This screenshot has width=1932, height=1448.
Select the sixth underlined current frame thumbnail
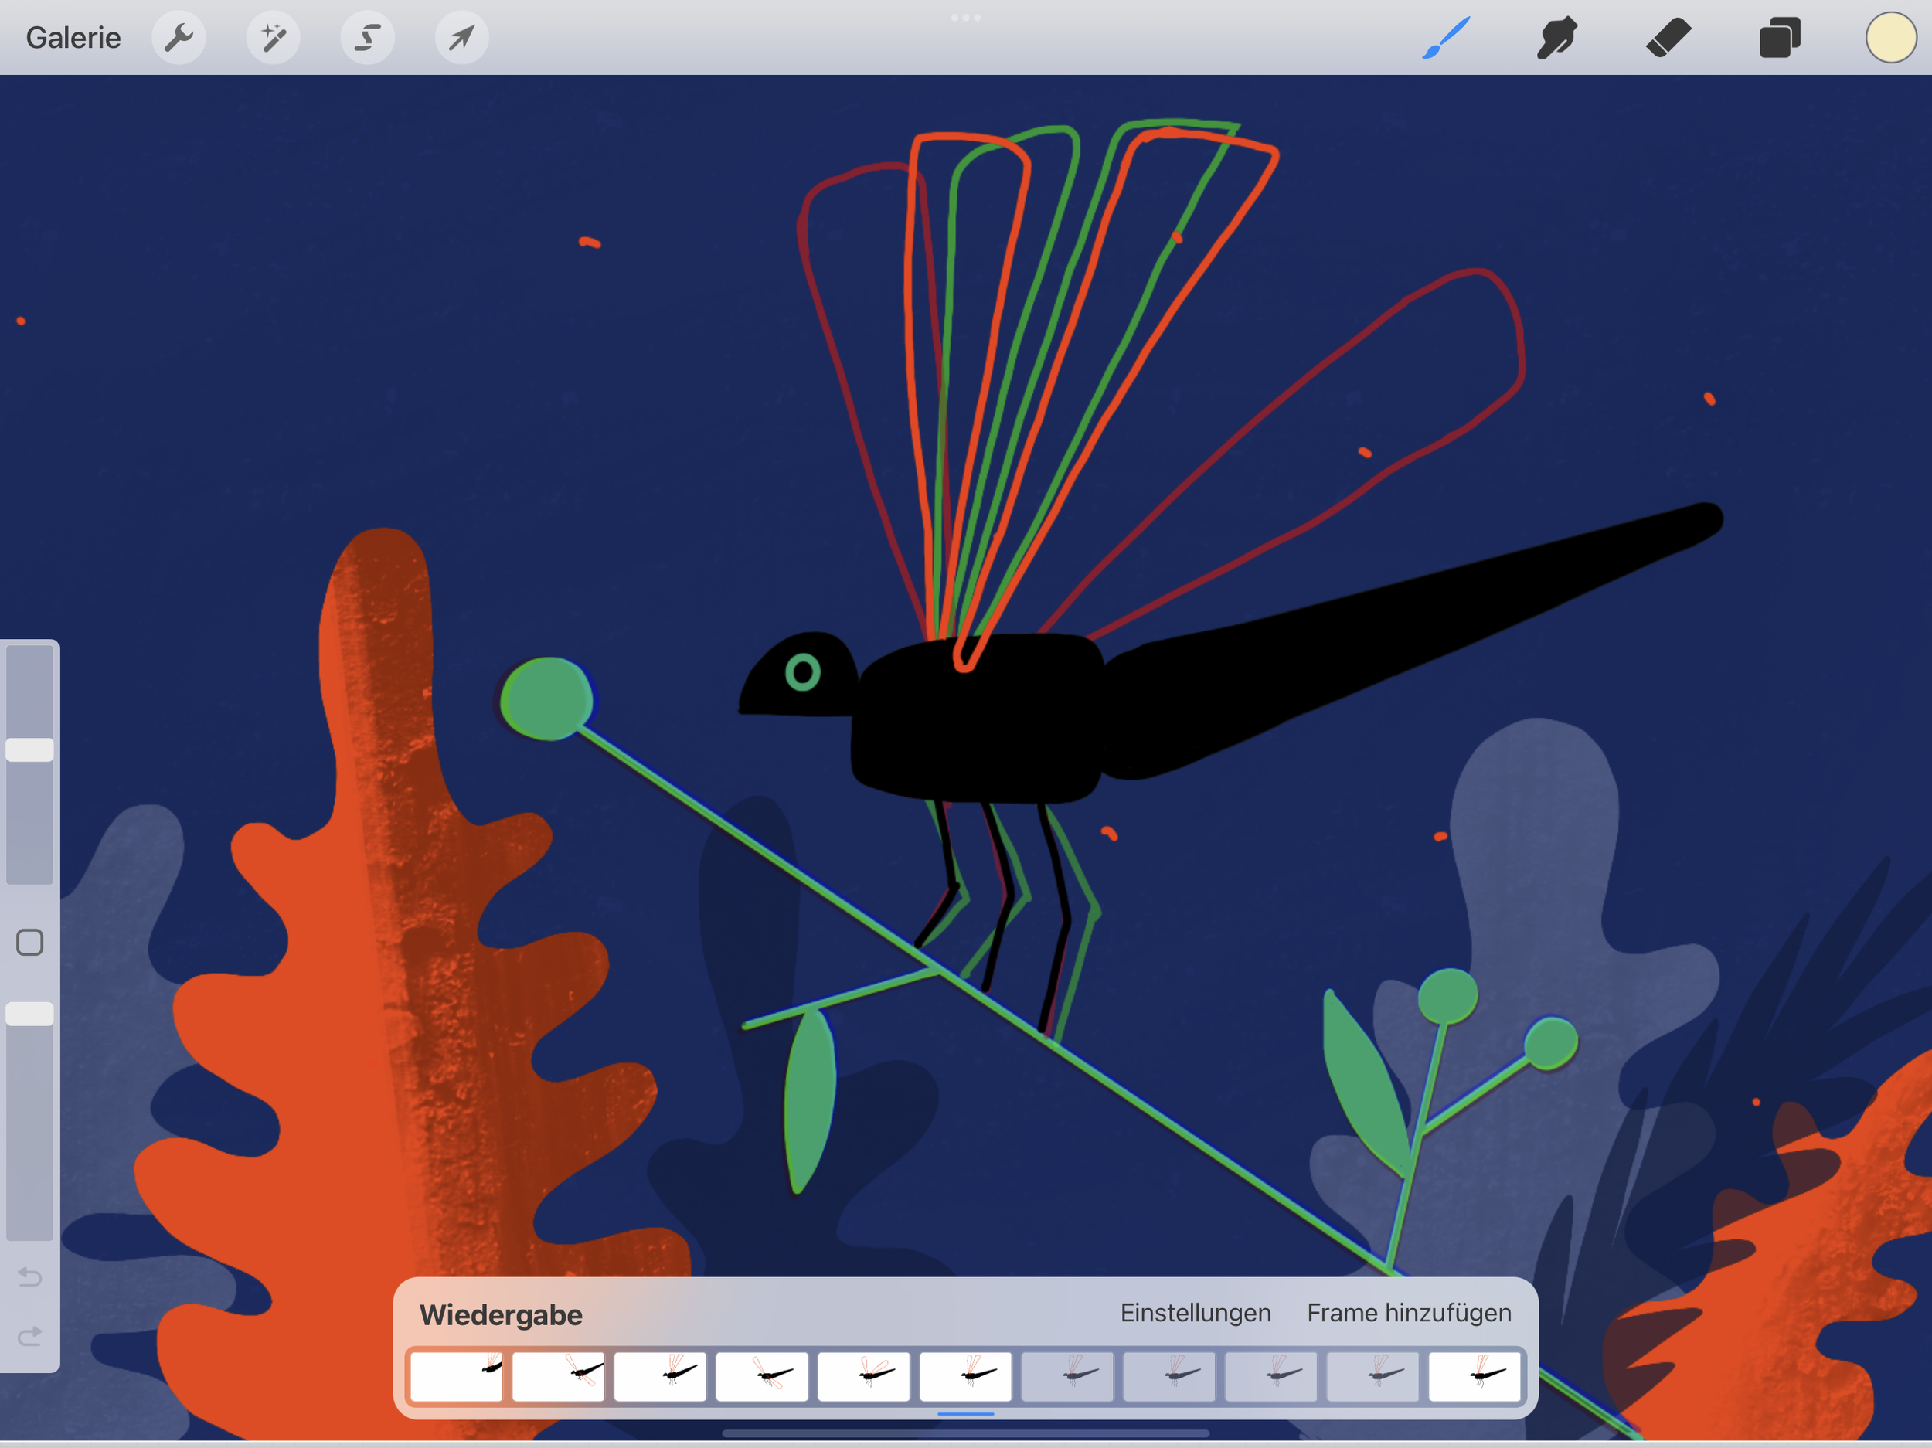point(966,1376)
